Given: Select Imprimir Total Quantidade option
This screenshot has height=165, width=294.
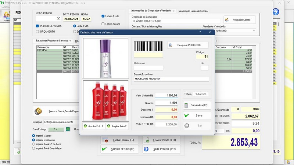Looking at the screenshot, I should (33, 148).
